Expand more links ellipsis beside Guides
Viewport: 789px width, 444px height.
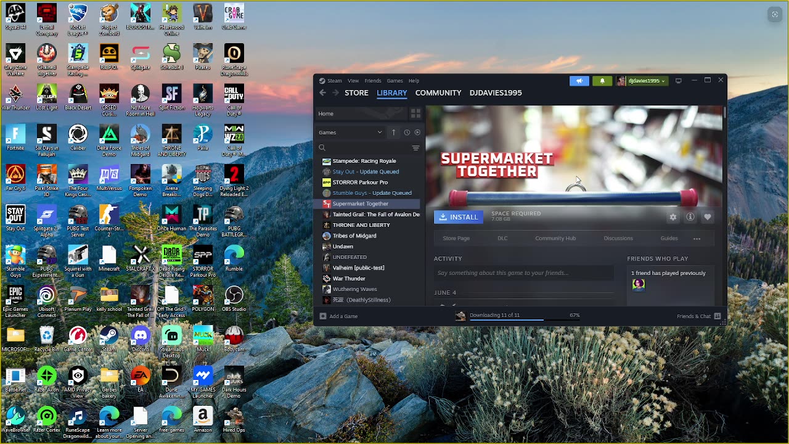click(x=697, y=239)
